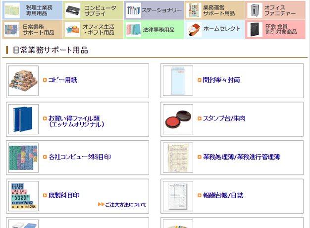Click orange bullet icon beside お買い得ファイル類
Screen dimensions: 310x228
click(45, 118)
